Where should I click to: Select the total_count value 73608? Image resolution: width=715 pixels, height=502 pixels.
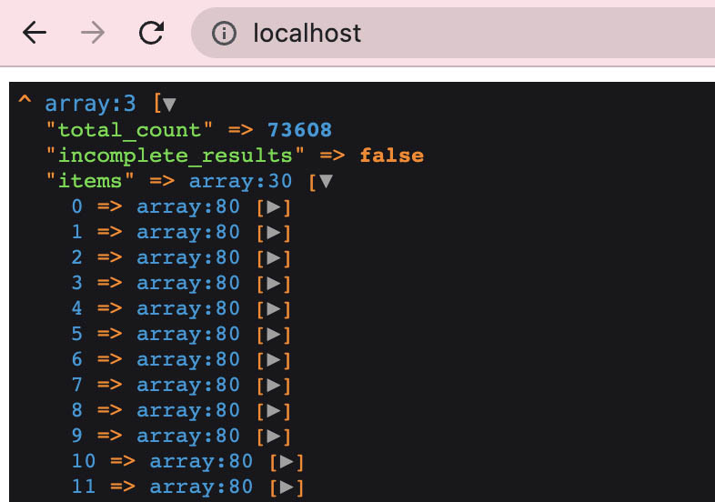coord(299,130)
